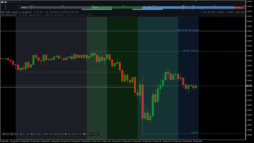Click the NEW YORK range '1.15921 - 1.16316' text
This screenshot has width=254, height=143.
[x=225, y=12]
